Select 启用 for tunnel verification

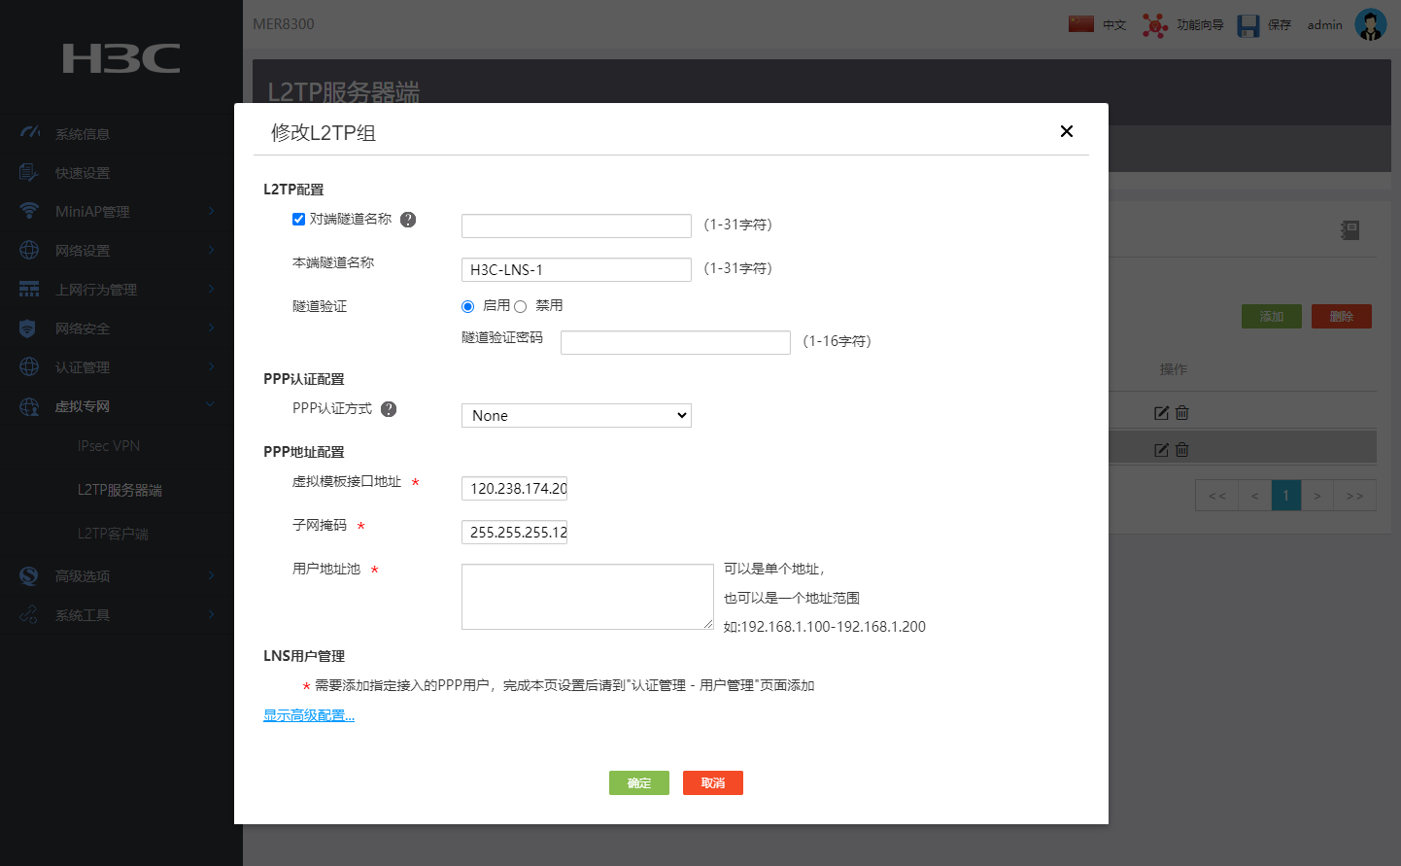pyautogui.click(x=468, y=306)
